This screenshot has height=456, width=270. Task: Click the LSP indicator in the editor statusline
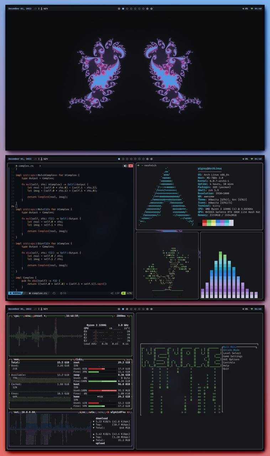click(x=115, y=293)
